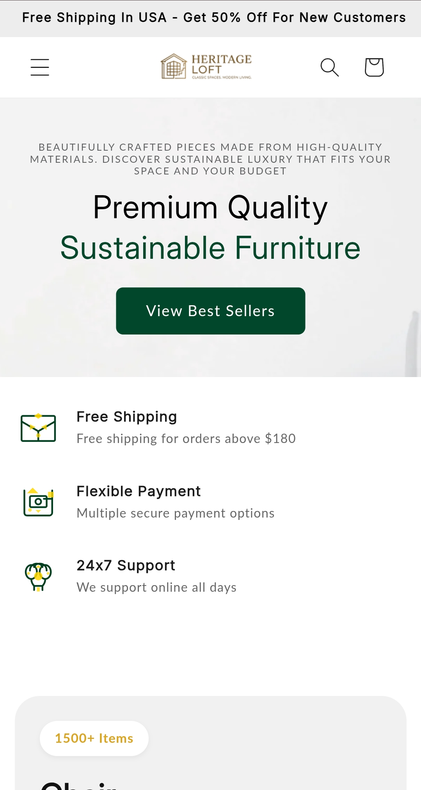The height and width of the screenshot is (790, 421).
Task: Click the Free Shipping In USA announcement bar
Action: tap(211, 18)
